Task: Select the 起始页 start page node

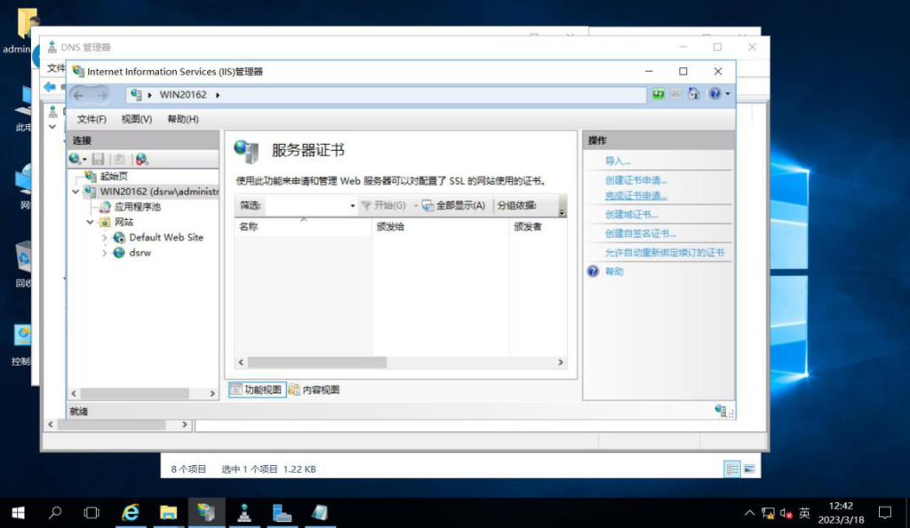Action: click(114, 177)
